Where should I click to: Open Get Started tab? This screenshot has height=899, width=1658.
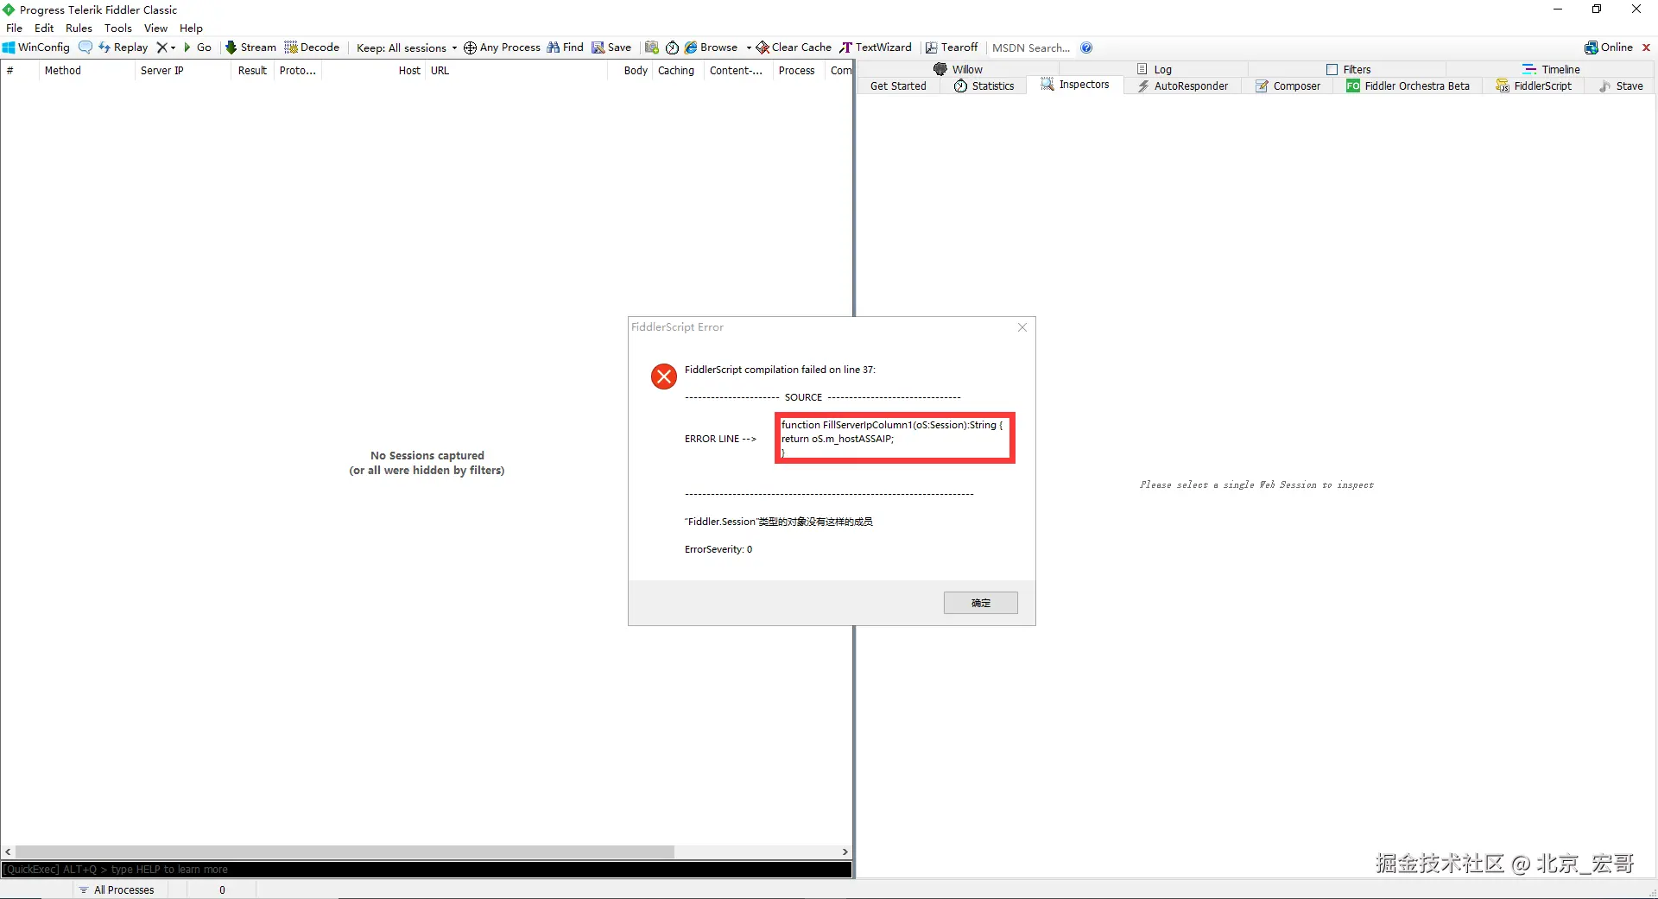pyautogui.click(x=898, y=85)
